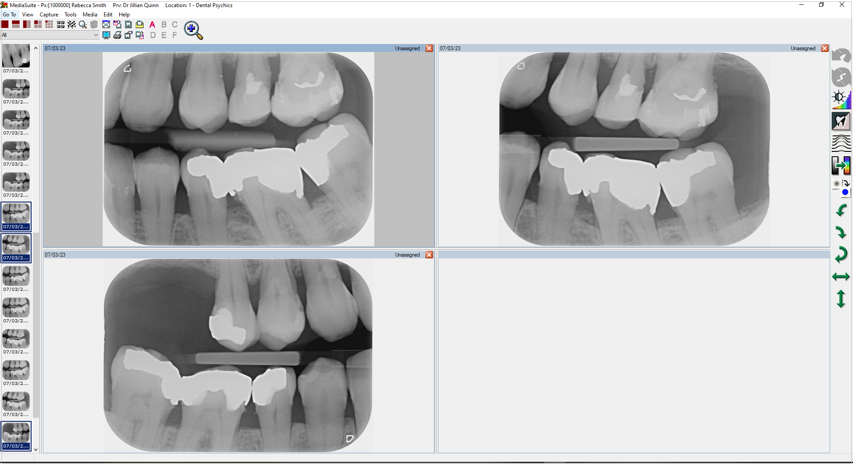Click the large zoom-in magnifier icon
853x464 pixels.
(193, 30)
